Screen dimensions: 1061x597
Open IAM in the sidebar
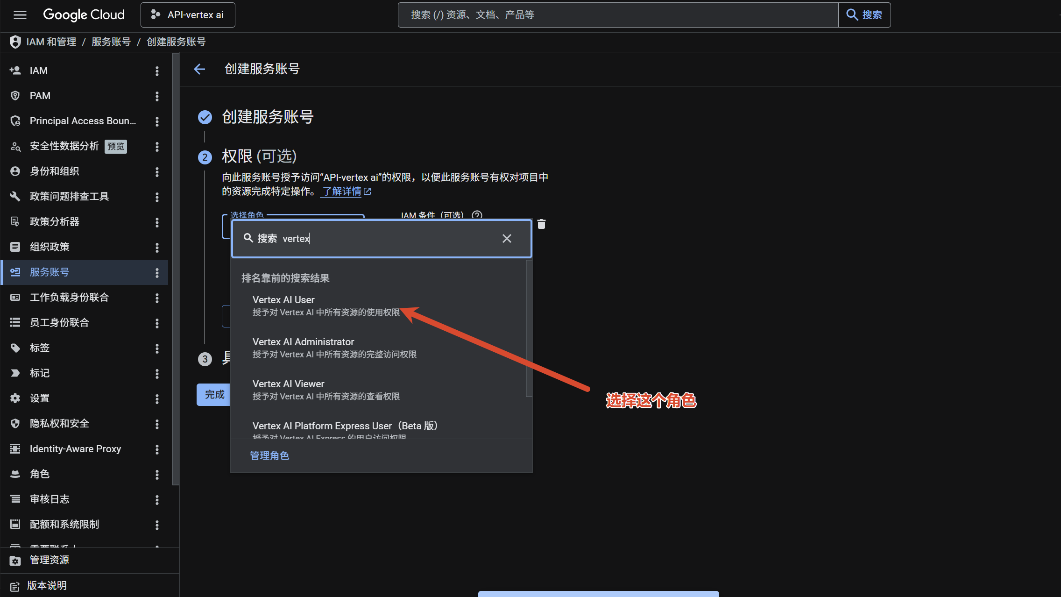pyautogui.click(x=39, y=71)
